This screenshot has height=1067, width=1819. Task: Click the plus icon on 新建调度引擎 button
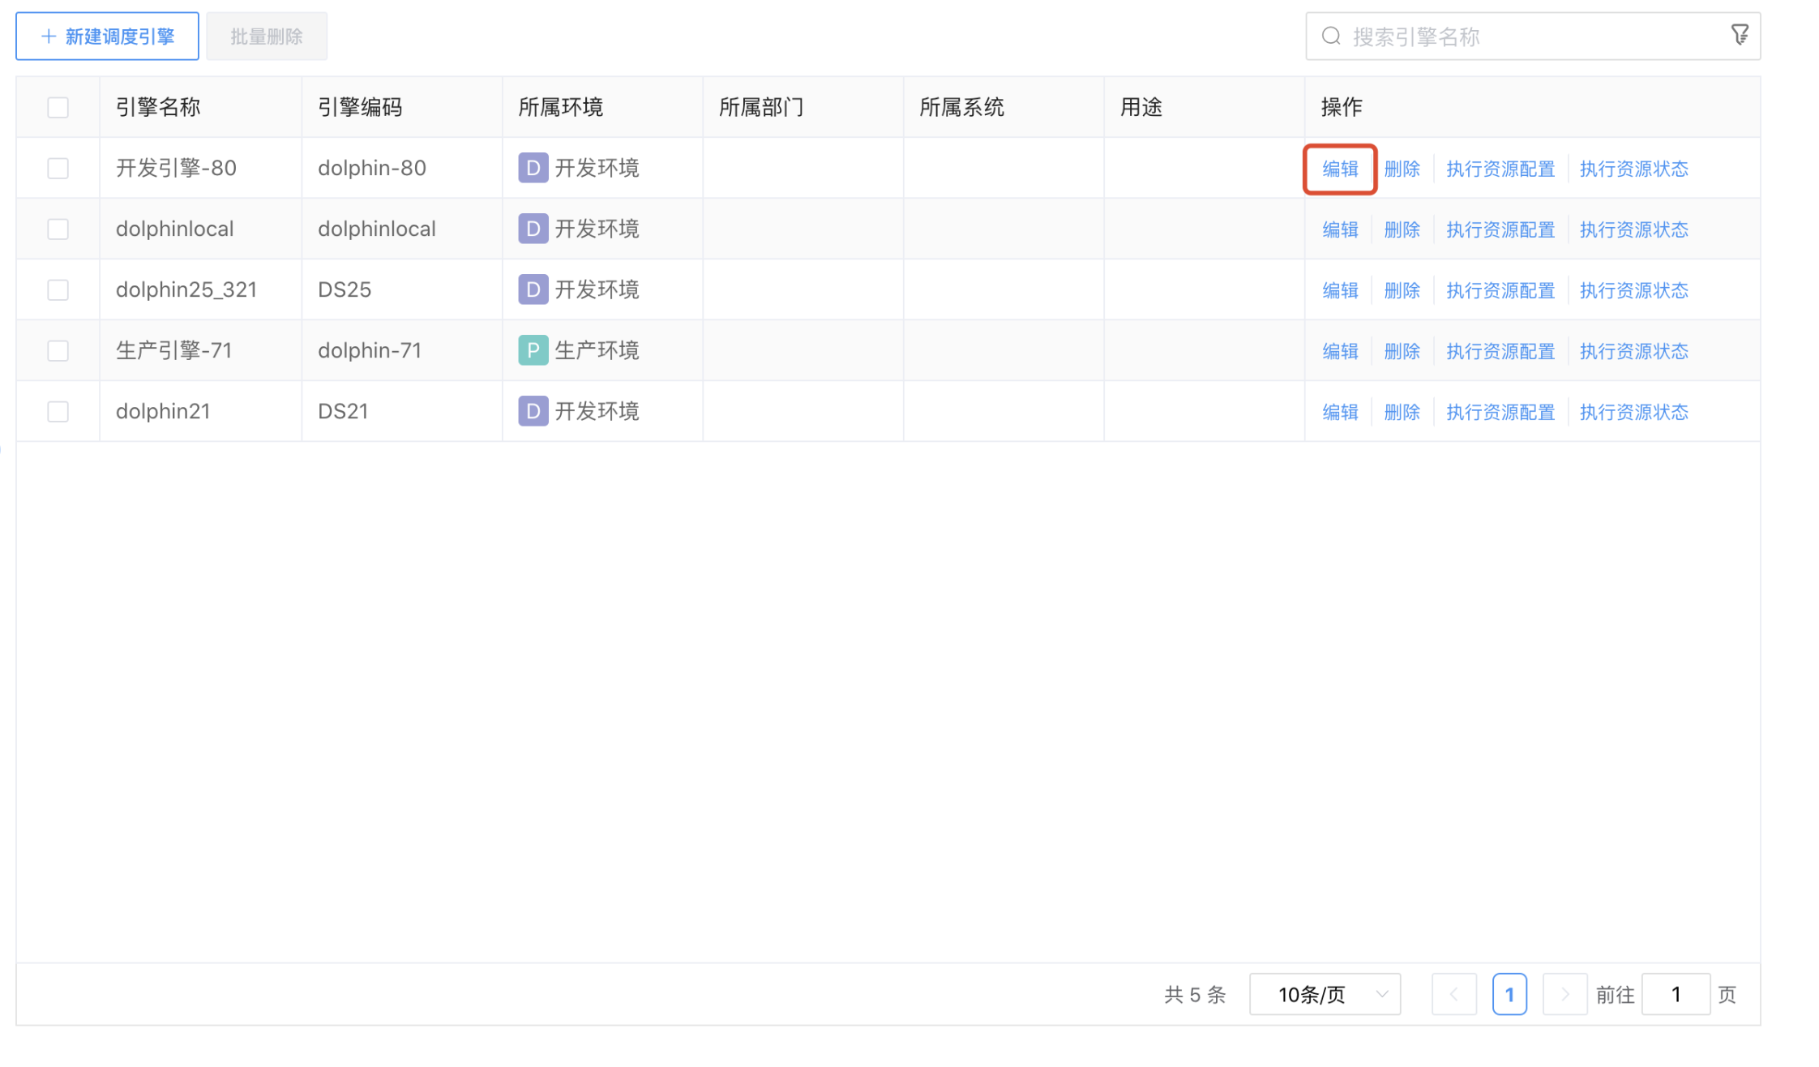coord(48,36)
